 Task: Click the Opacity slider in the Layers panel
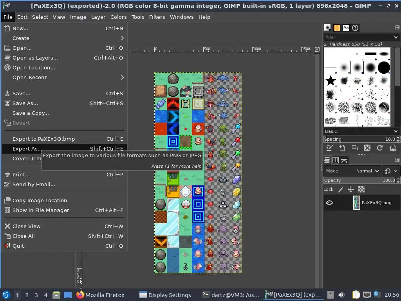coord(360,180)
